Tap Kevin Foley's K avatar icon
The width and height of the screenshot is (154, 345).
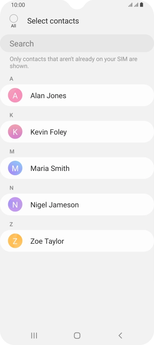pos(15,132)
